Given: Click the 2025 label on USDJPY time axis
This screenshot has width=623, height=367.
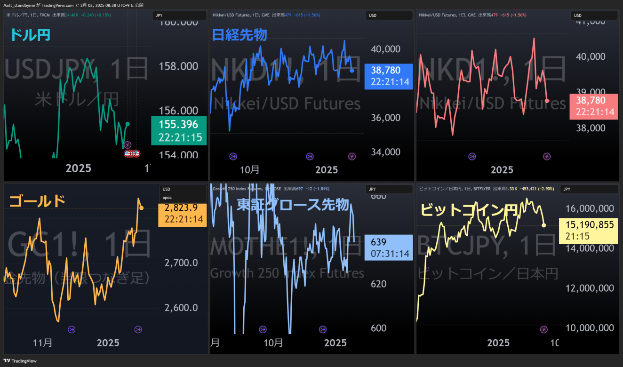Looking at the screenshot, I should pos(79,168).
